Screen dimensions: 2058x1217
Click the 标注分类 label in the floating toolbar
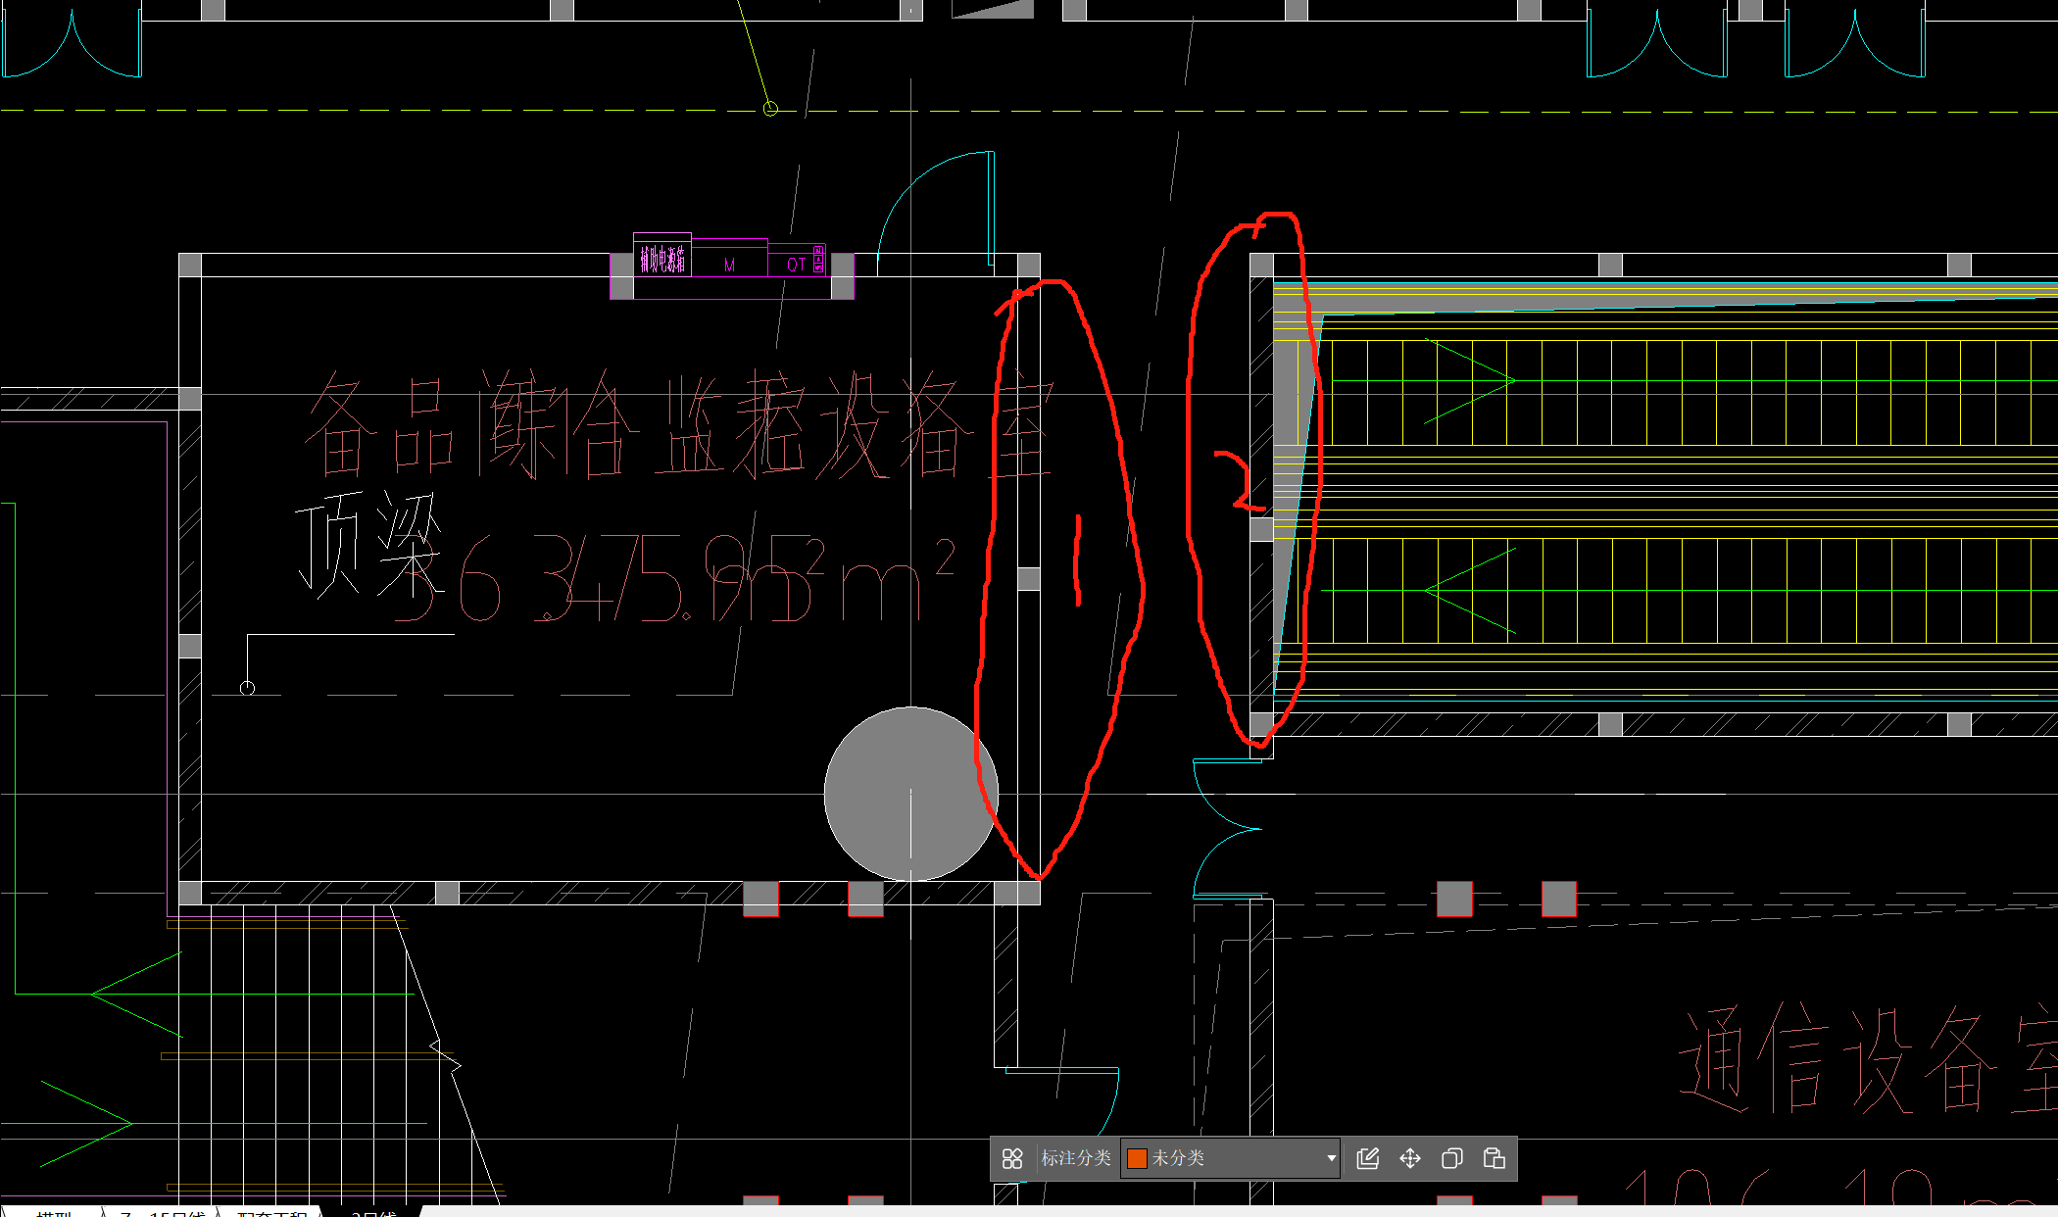1075,1158
